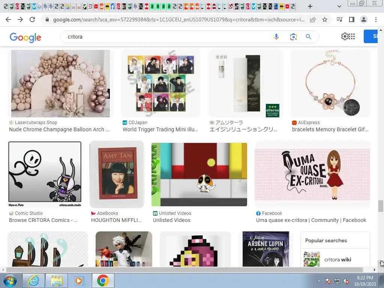Open the balloon arch image result
The image size is (384, 288).
click(x=60, y=84)
